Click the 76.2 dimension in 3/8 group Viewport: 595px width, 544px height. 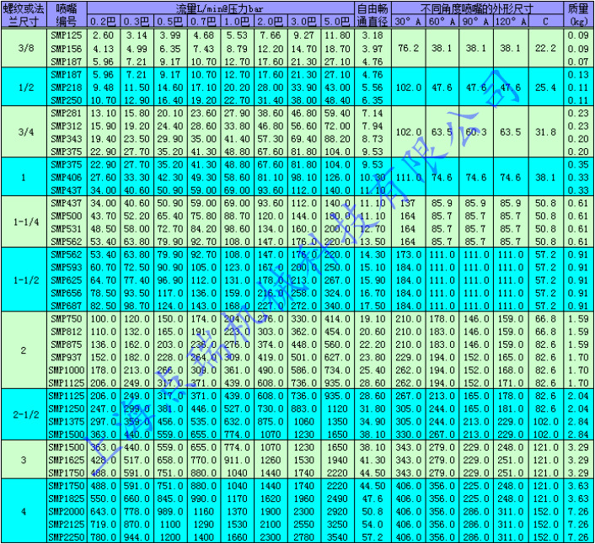(408, 48)
